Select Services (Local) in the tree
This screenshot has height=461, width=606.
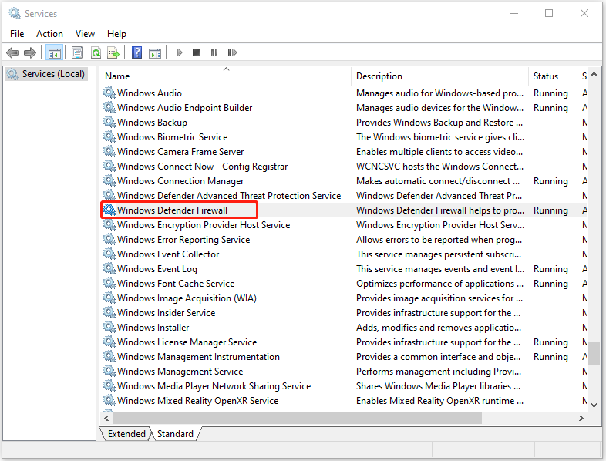[x=46, y=74]
